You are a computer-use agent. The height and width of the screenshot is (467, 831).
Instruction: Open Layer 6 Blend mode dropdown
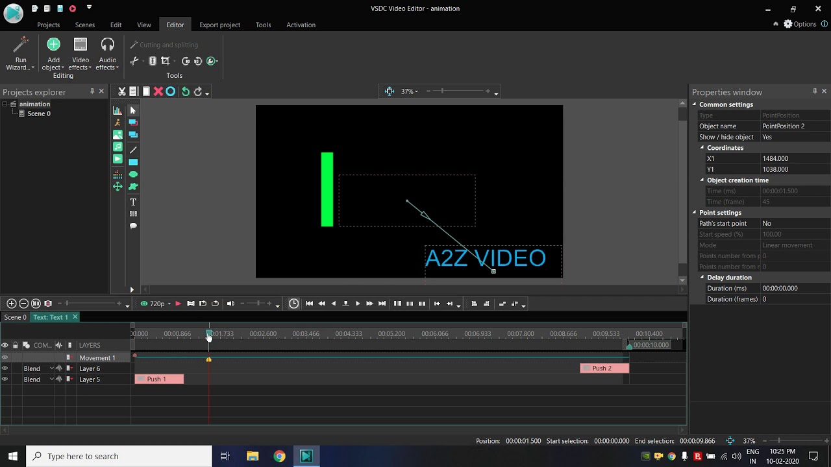point(52,368)
